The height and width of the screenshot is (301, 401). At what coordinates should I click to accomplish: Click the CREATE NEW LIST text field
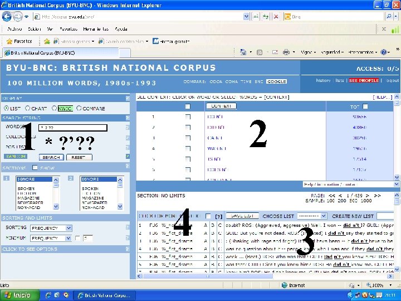tap(385, 216)
